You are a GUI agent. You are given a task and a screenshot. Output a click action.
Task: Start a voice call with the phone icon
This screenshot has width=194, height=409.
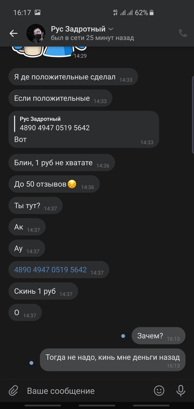coord(183,33)
